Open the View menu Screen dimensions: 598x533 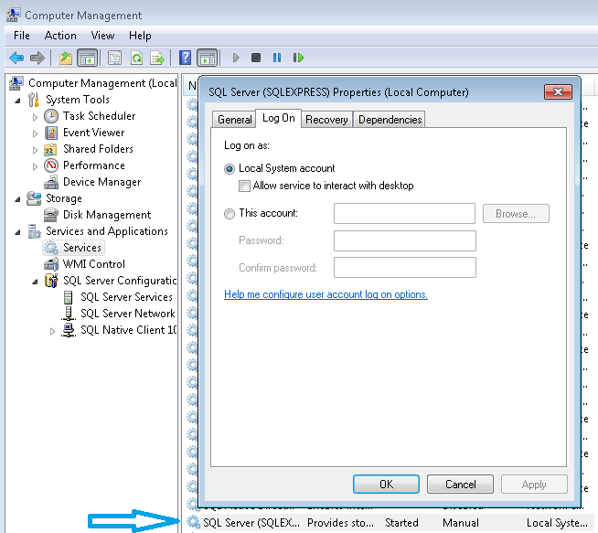coord(102,36)
